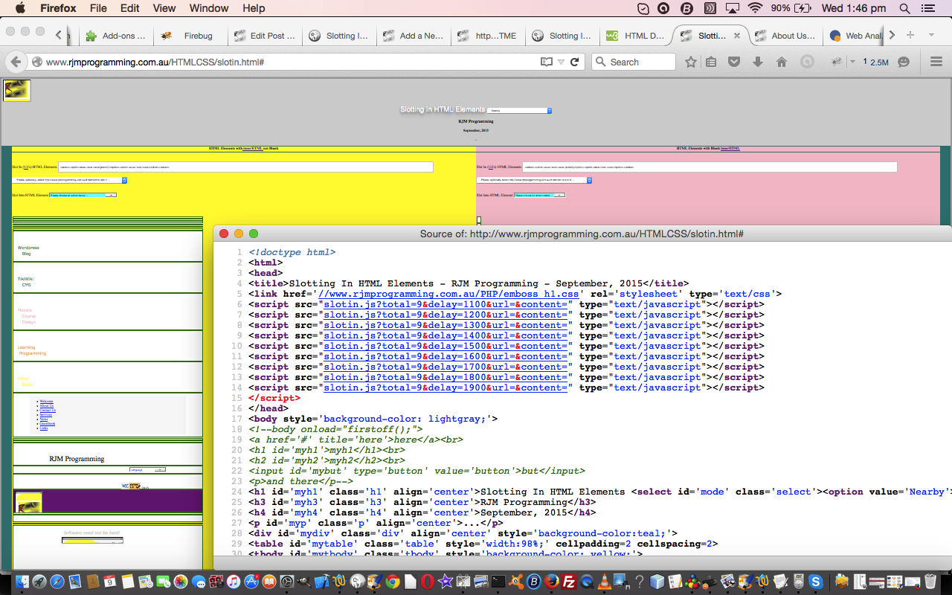Show bookmarks list icon in the toolbar

[711, 62]
